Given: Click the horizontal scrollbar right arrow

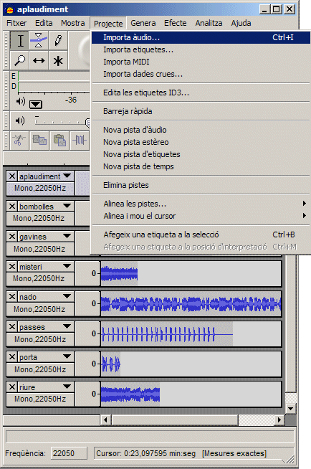Looking at the screenshot, I should [279, 420].
